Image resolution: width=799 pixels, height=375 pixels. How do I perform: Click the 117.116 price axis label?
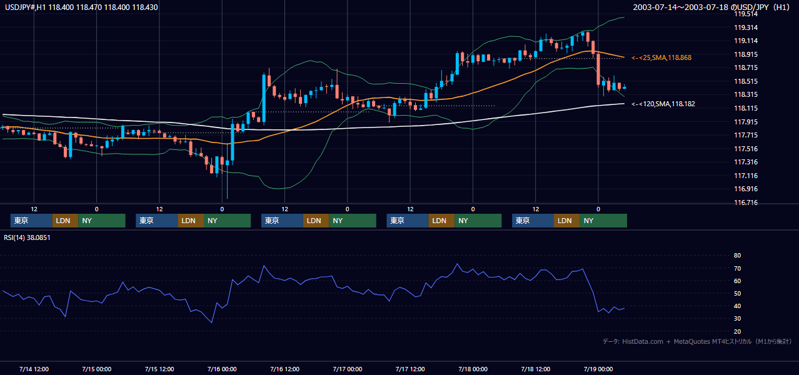[746, 176]
